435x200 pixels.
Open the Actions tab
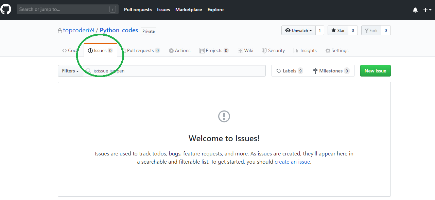pyautogui.click(x=180, y=50)
